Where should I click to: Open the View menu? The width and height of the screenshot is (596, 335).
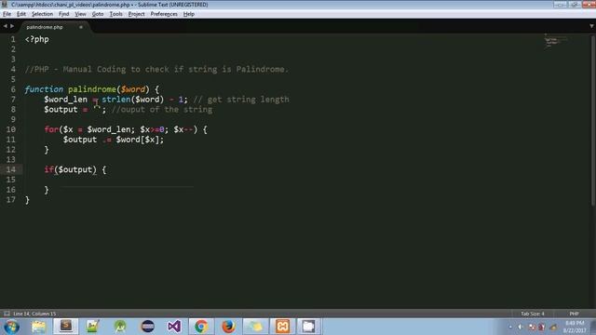80,14
